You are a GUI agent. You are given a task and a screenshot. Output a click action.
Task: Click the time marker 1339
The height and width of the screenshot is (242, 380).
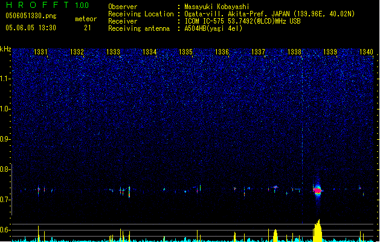pos(330,52)
